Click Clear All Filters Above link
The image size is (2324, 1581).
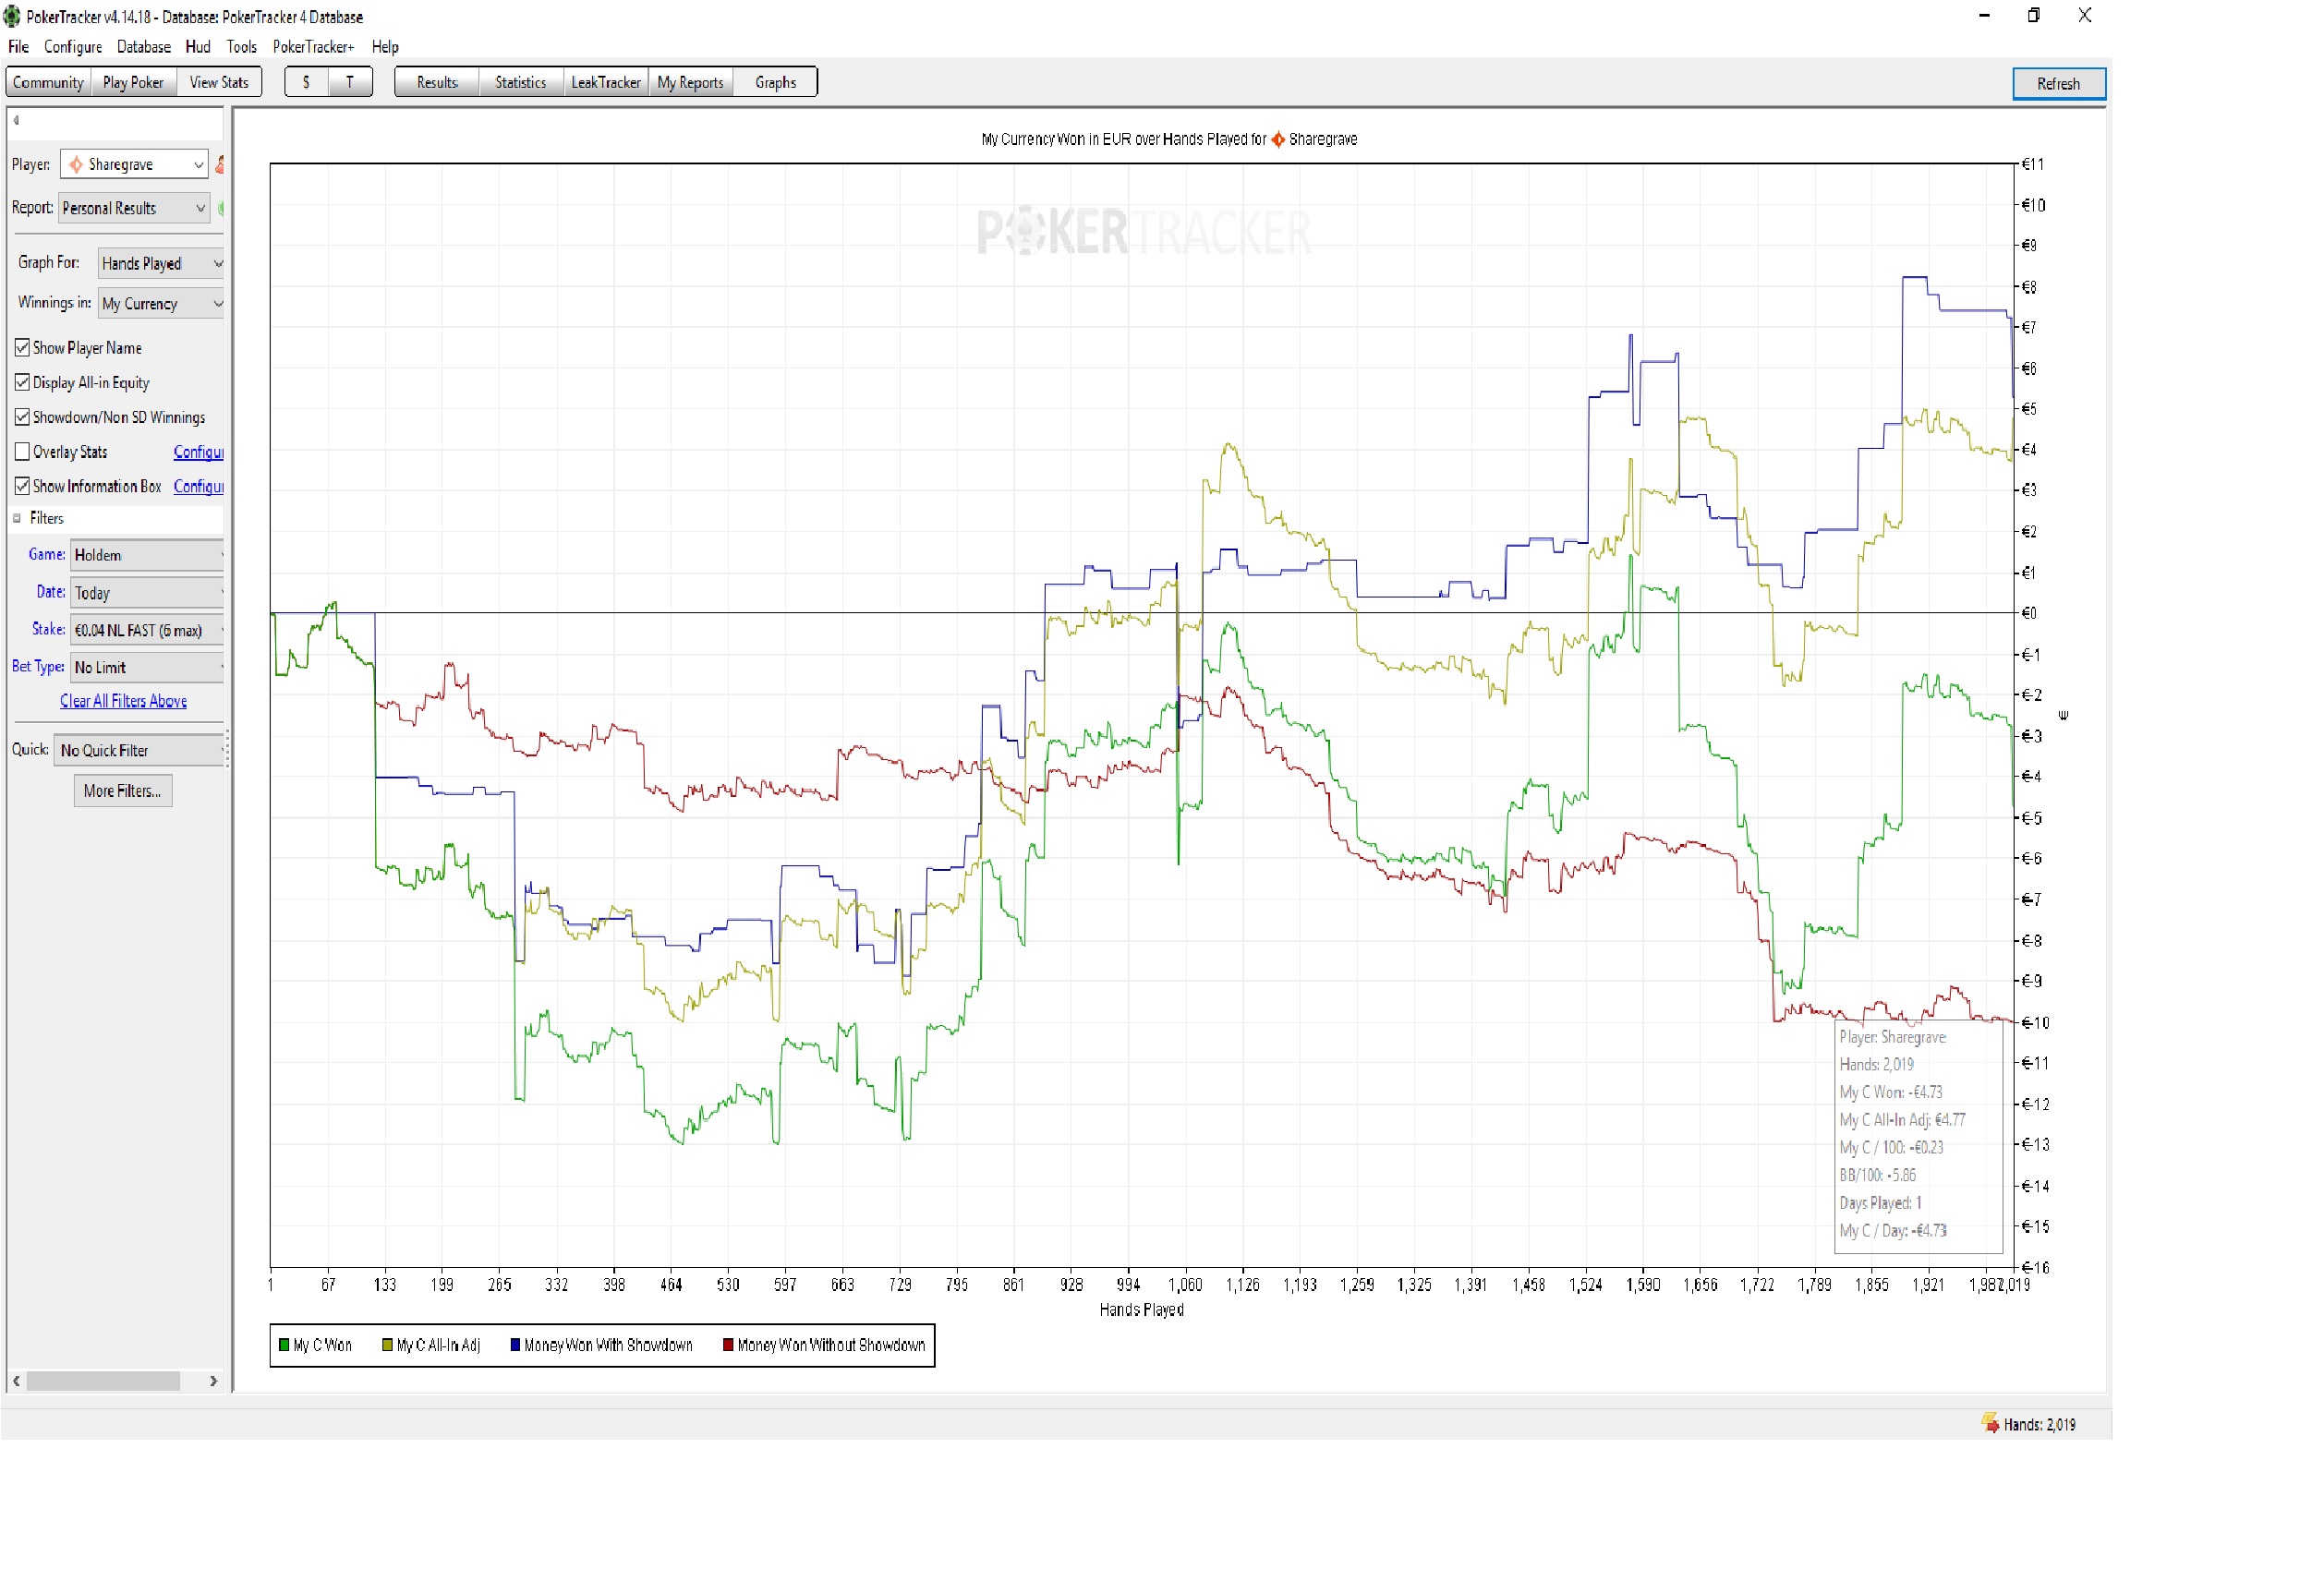tap(124, 700)
